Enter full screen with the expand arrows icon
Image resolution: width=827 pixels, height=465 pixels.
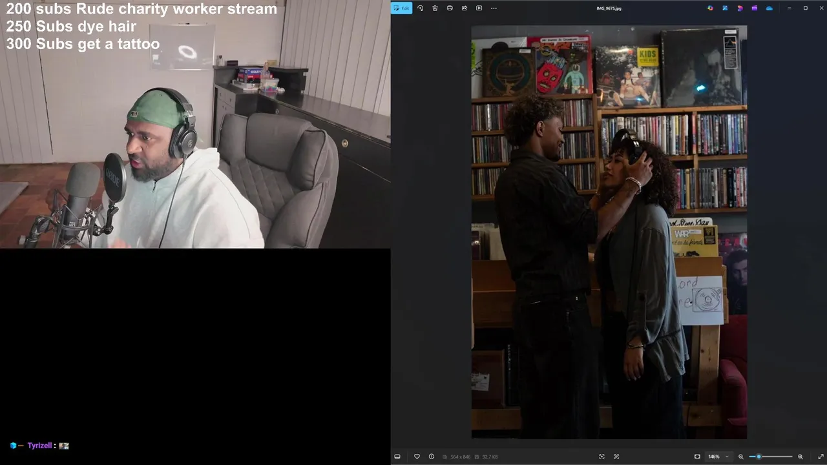(x=821, y=457)
